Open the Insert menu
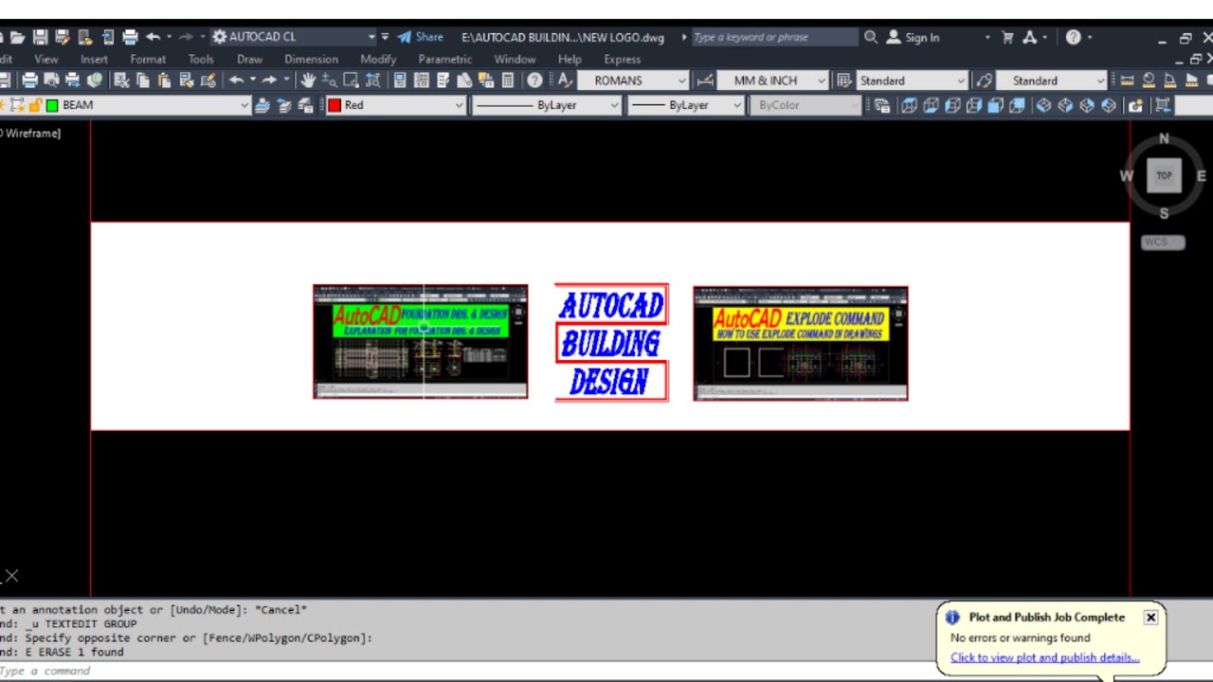 pyautogui.click(x=94, y=59)
